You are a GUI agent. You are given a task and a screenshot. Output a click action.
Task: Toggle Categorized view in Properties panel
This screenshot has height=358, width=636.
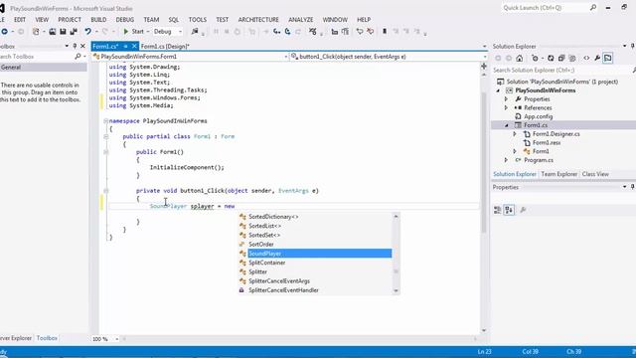pos(498,210)
